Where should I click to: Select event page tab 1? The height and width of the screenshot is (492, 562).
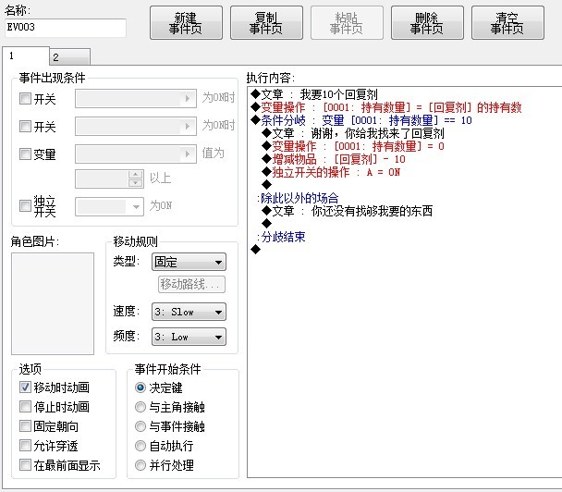coord(26,55)
